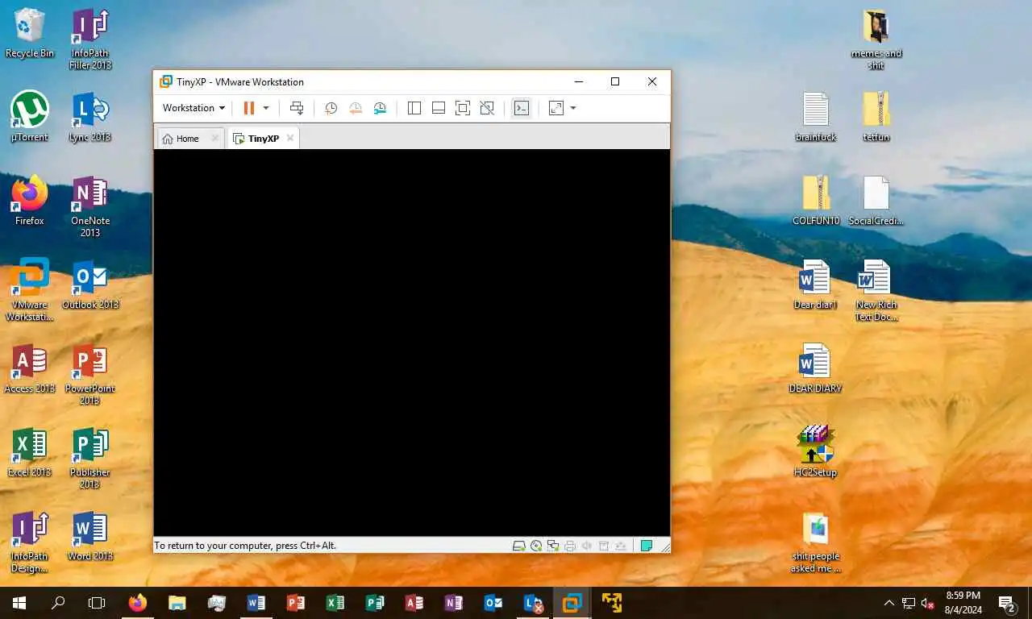Take a snapshot of this virtual machine
This screenshot has width=1032, height=619.
click(x=331, y=108)
